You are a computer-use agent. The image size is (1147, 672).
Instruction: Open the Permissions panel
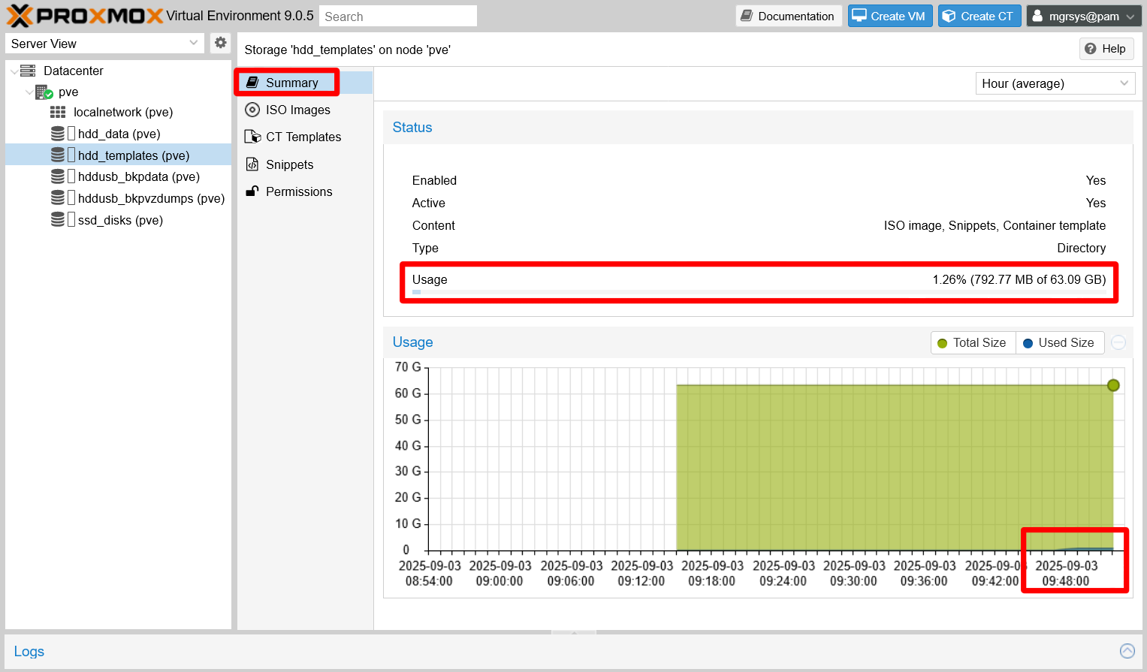pyautogui.click(x=300, y=191)
